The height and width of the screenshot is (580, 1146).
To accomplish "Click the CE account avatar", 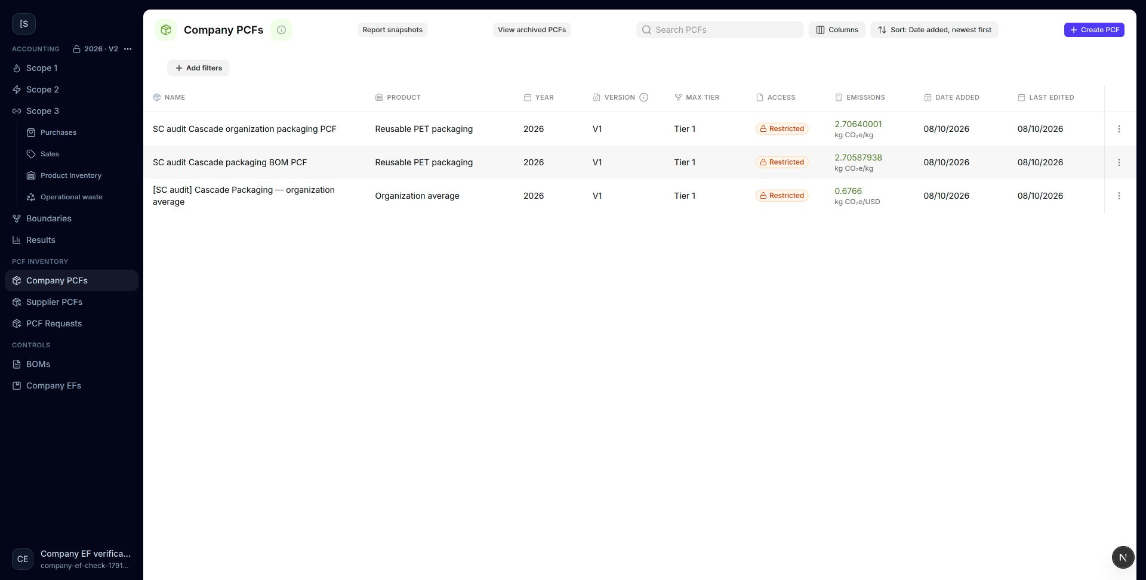I will 23,559.
